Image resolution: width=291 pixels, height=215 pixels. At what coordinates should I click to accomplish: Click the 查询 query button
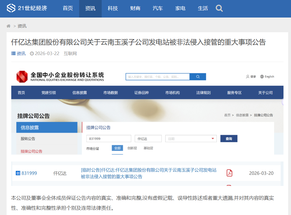pyautogui.click(x=229, y=139)
